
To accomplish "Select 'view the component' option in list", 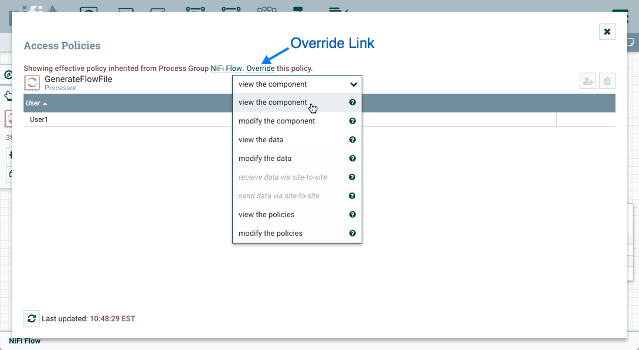I will coord(273,102).
